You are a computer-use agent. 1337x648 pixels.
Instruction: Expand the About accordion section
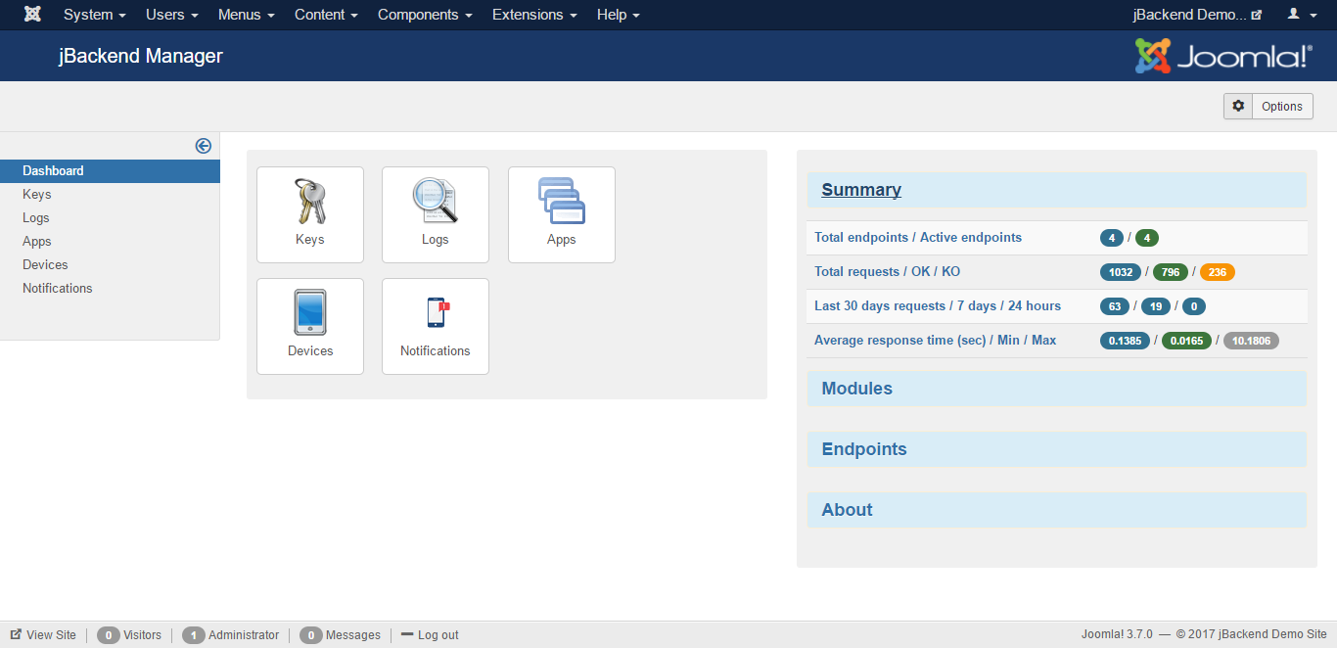point(1057,510)
